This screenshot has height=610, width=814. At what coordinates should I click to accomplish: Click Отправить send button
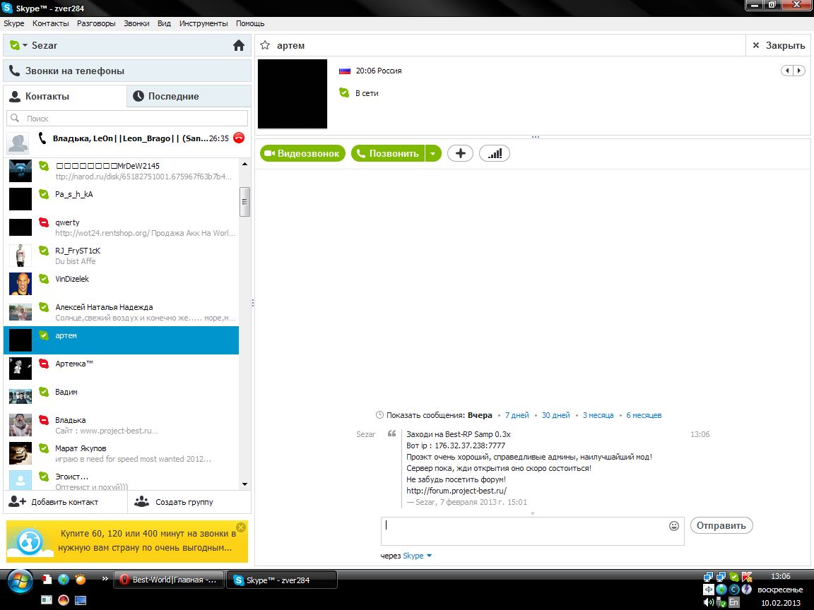(x=721, y=525)
